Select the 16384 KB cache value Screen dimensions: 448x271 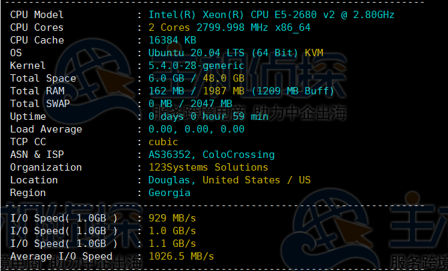173,40
